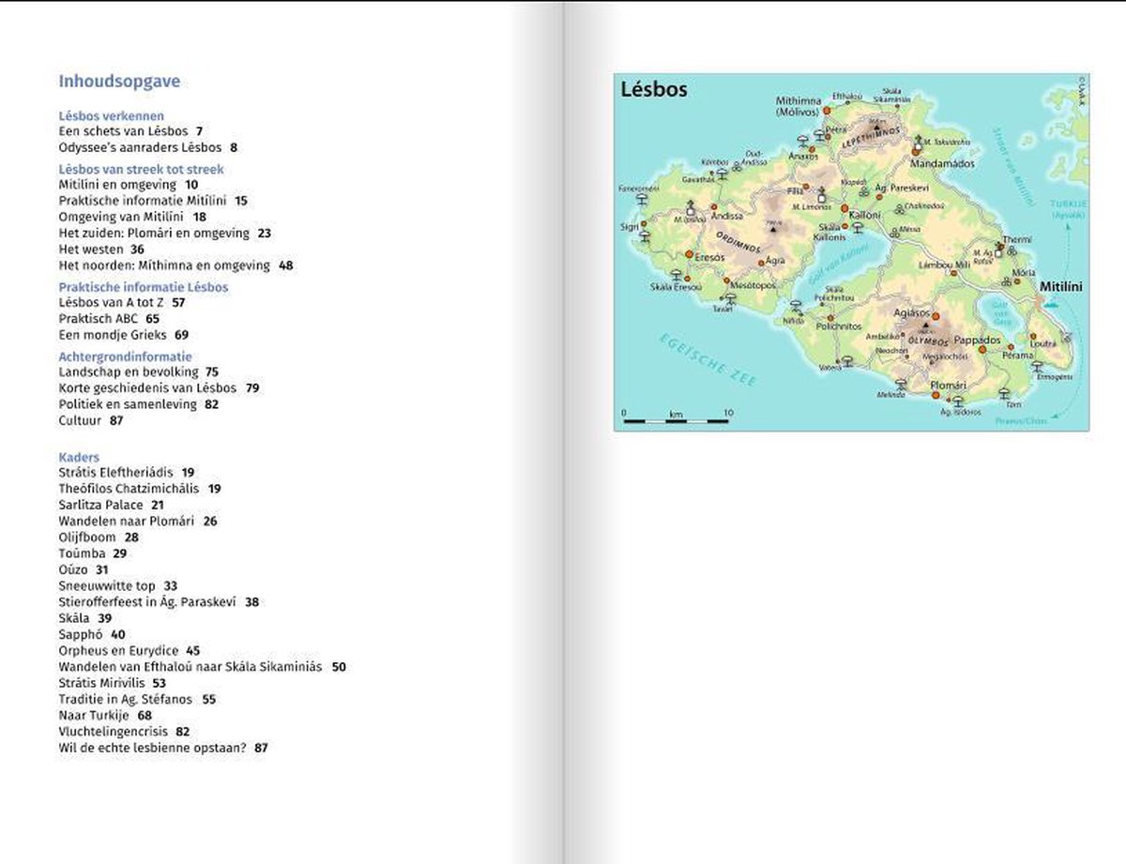The image size is (1126, 864).
Task: Click 'Sígri' label on the map
Action: (630, 227)
